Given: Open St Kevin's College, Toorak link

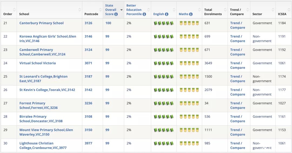Looking at the screenshot, I should point(47,90).
